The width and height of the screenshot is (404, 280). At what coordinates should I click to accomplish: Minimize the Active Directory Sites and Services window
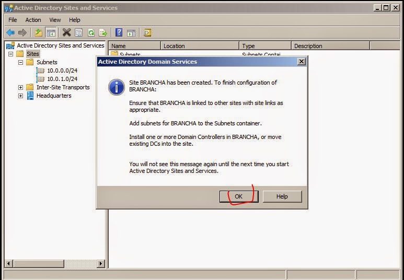pyautogui.click(x=378, y=8)
